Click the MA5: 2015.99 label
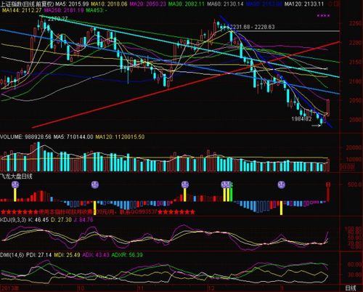The width and height of the screenshot is (363, 292). (72, 4)
